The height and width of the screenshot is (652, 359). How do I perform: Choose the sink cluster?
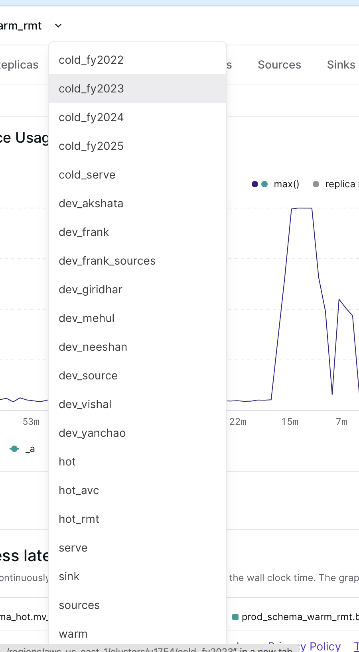point(69,577)
